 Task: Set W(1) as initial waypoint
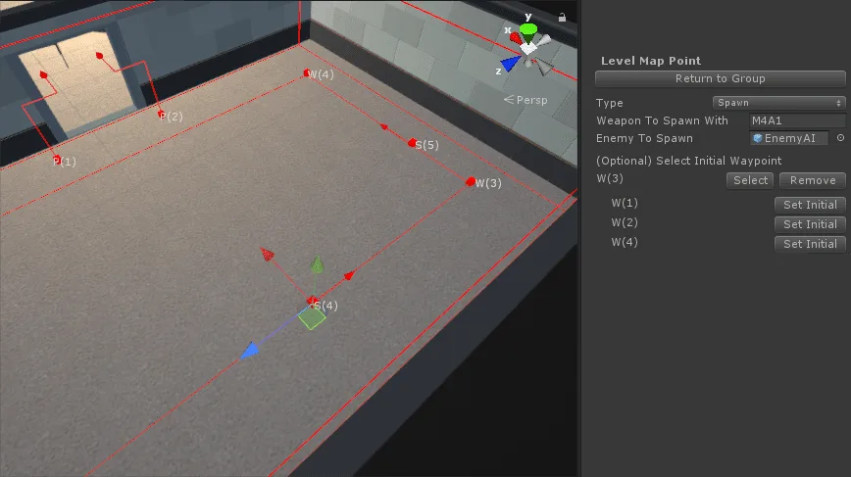click(x=810, y=205)
